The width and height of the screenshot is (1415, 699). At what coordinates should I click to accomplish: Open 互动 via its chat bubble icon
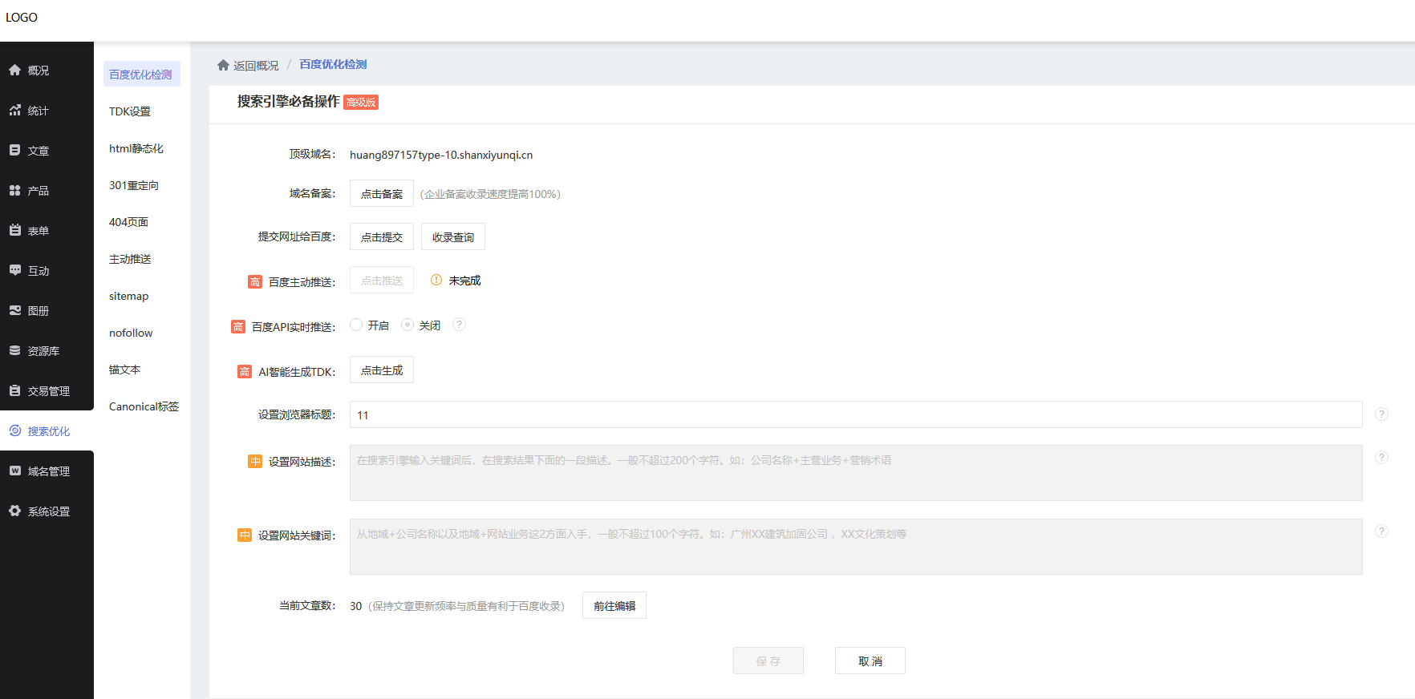(x=15, y=271)
